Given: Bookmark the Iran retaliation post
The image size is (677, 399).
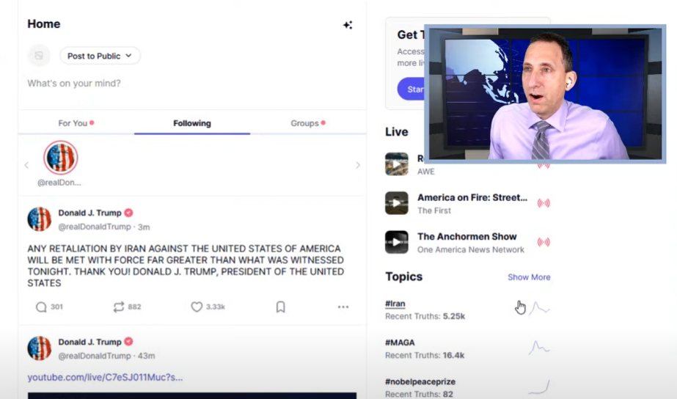Looking at the screenshot, I should 281,307.
